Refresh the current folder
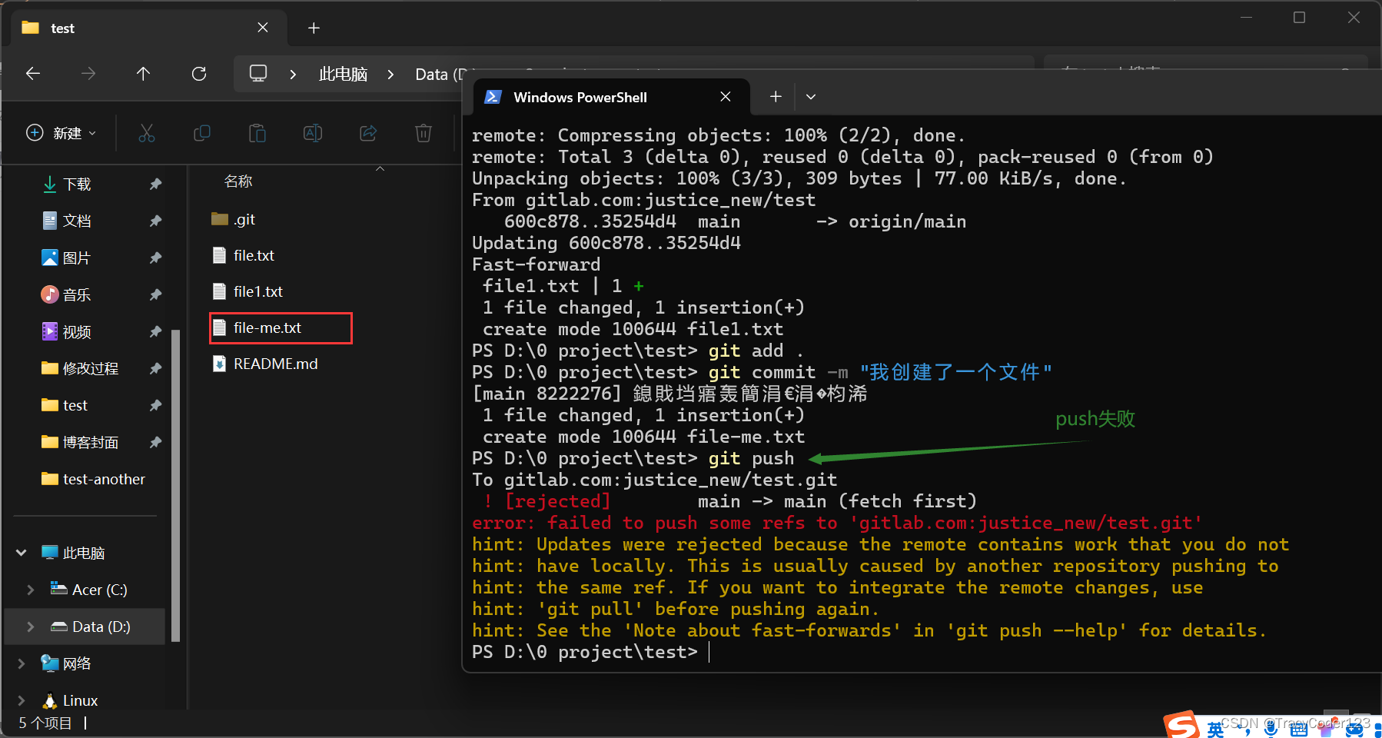 tap(199, 74)
